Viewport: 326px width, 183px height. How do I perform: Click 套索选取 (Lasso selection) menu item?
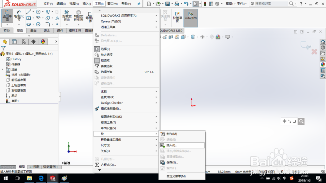pos(126,66)
